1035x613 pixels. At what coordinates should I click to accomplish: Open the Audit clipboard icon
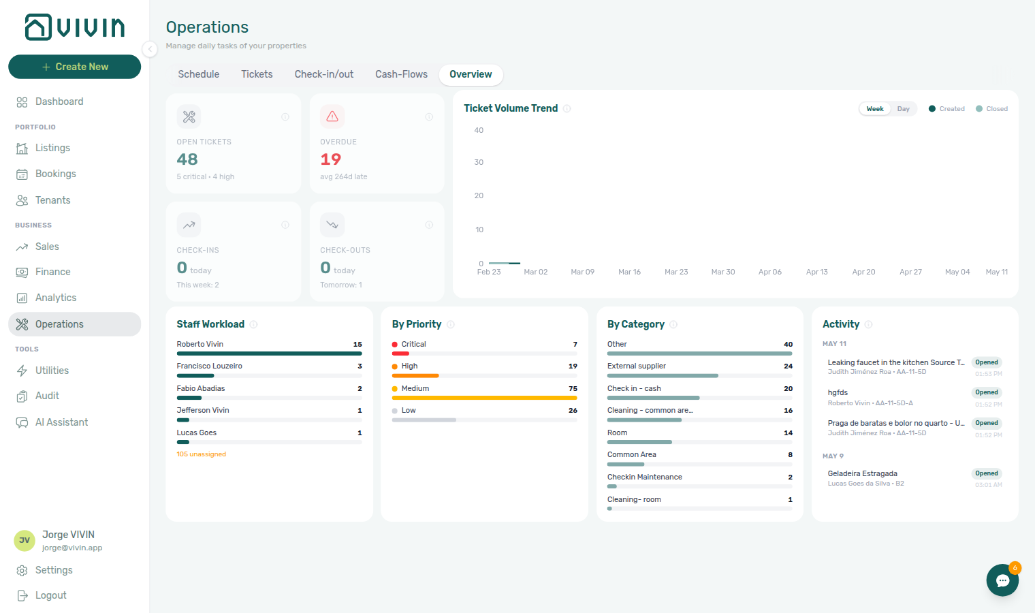click(22, 396)
